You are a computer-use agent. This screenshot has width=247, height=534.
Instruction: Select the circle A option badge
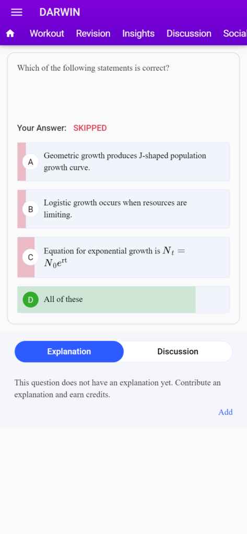coord(31,162)
